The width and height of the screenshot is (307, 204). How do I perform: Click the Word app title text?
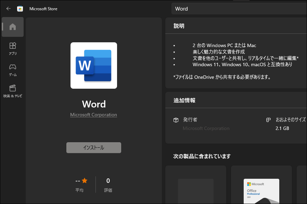point(94,104)
